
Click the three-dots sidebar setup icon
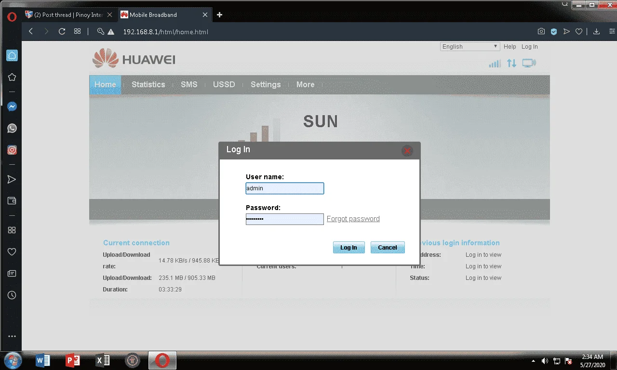12,336
